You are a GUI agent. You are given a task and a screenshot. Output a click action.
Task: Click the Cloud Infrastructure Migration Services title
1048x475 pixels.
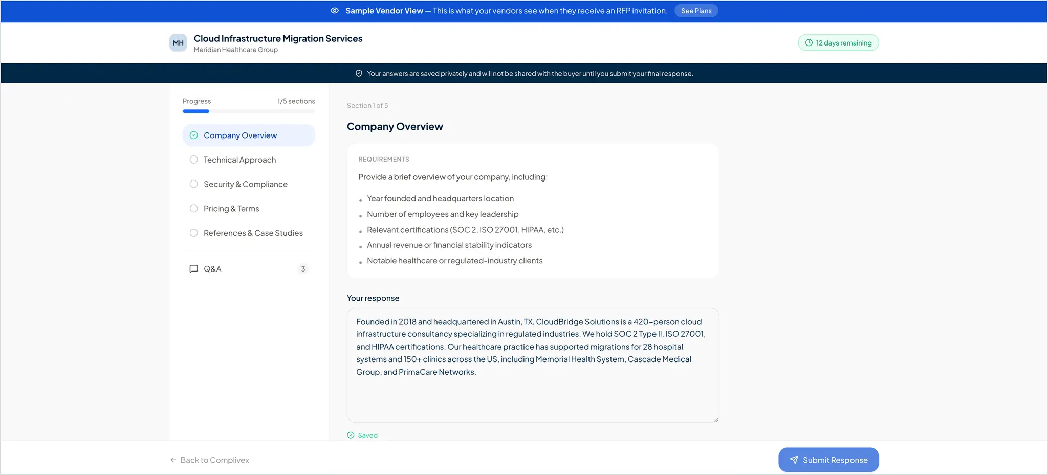coord(278,39)
